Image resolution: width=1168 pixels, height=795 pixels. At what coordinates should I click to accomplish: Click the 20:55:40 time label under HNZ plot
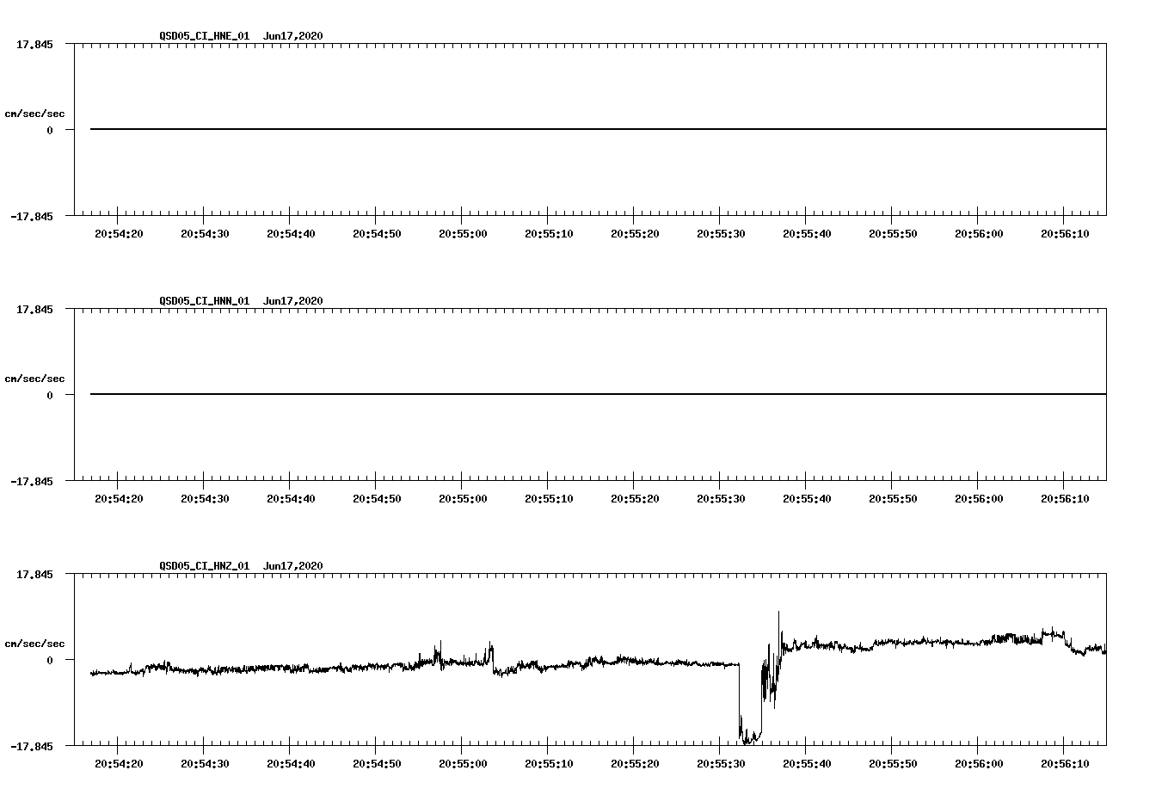click(x=807, y=763)
